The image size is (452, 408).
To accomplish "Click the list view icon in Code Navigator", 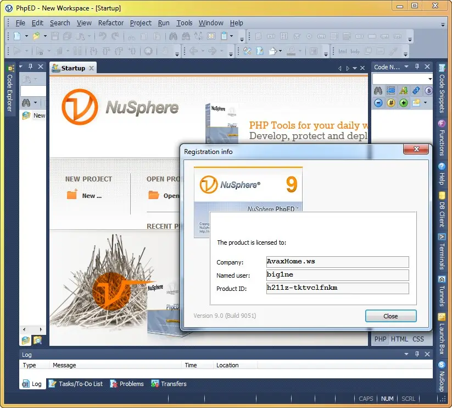I will (391, 91).
